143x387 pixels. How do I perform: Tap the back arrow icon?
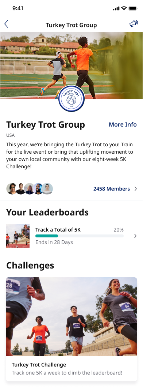(6, 24)
